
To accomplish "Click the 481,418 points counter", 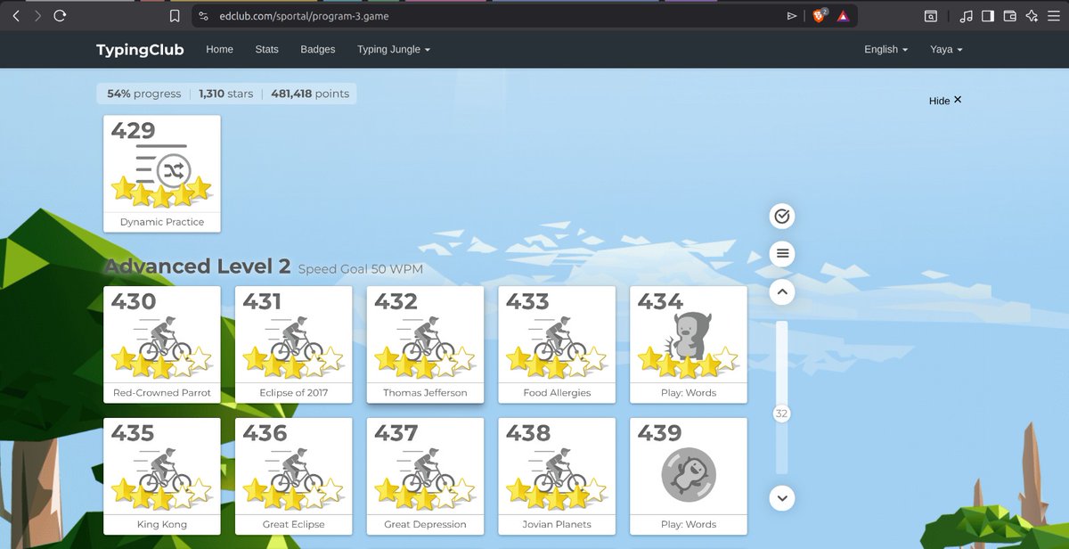I will click(310, 94).
